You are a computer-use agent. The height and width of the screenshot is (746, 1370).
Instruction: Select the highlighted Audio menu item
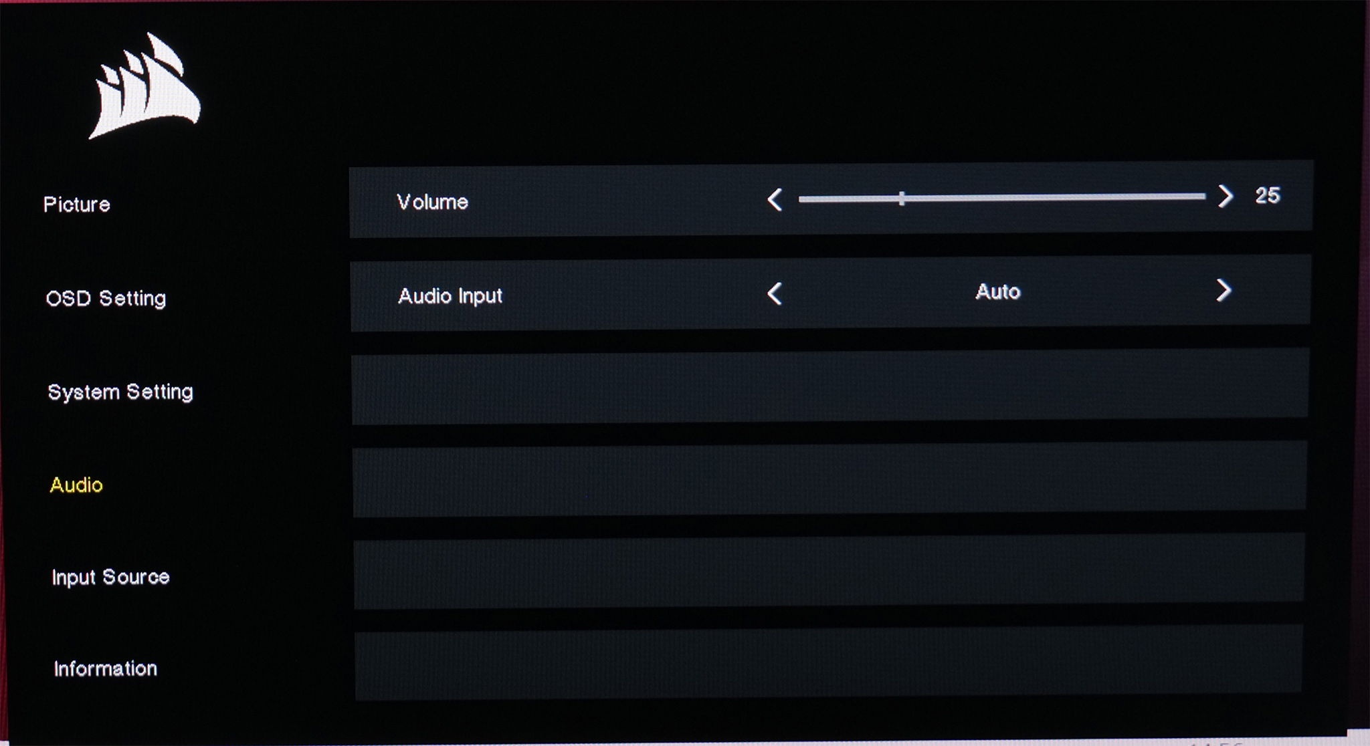click(x=76, y=485)
